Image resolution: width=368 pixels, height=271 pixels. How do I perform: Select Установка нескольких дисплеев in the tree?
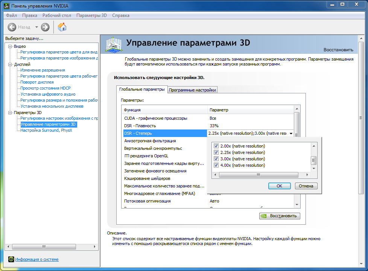pos(52,106)
